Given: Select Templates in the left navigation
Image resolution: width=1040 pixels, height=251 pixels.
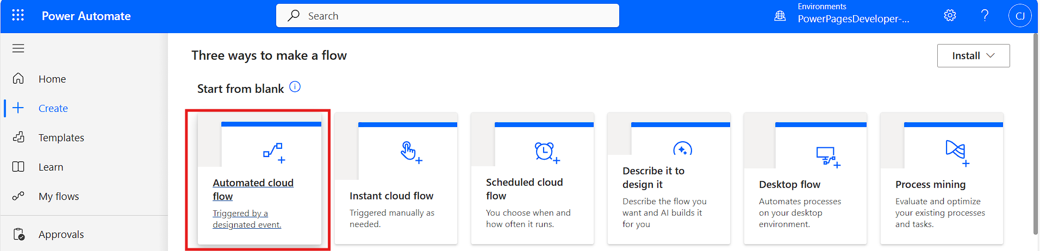Looking at the screenshot, I should tap(61, 138).
